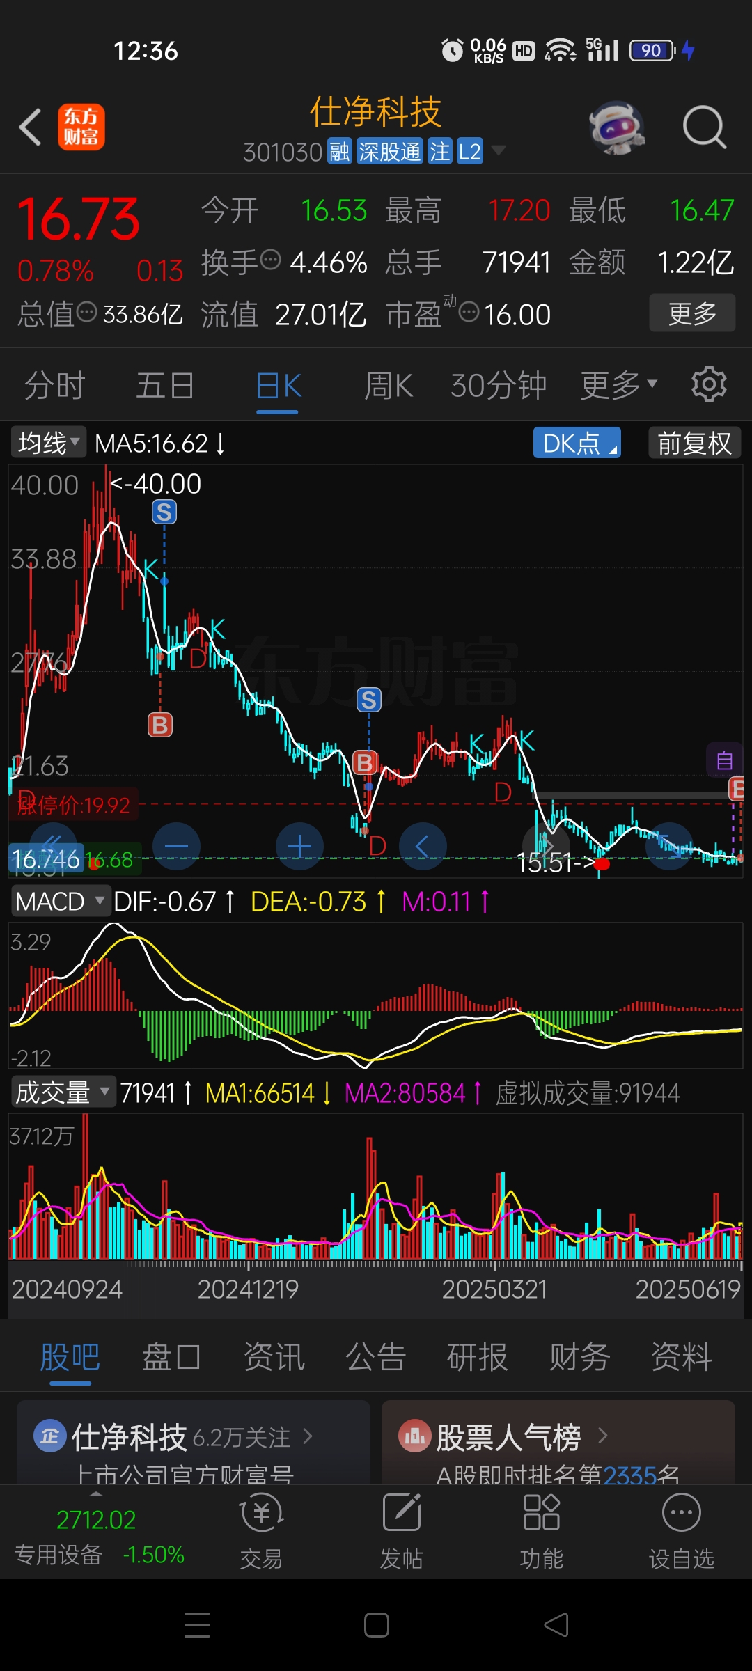This screenshot has width=752, height=1671.
Task: Switch to 公告 announcements tab
Action: 375,1356
